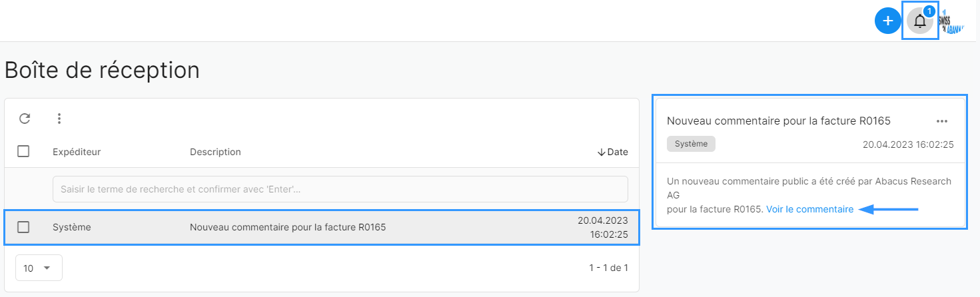The width and height of the screenshot is (980, 297).
Task: Sort by the Expéditeur column header
Action: 77,152
